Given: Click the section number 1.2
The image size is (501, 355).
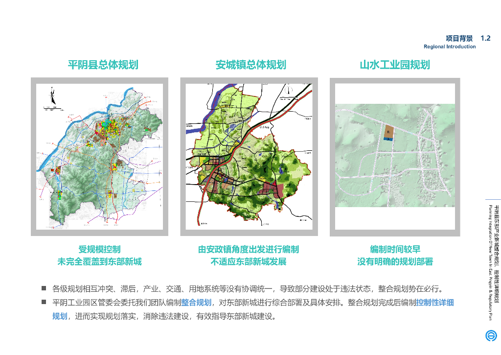Looking at the screenshot, I should [485, 38].
